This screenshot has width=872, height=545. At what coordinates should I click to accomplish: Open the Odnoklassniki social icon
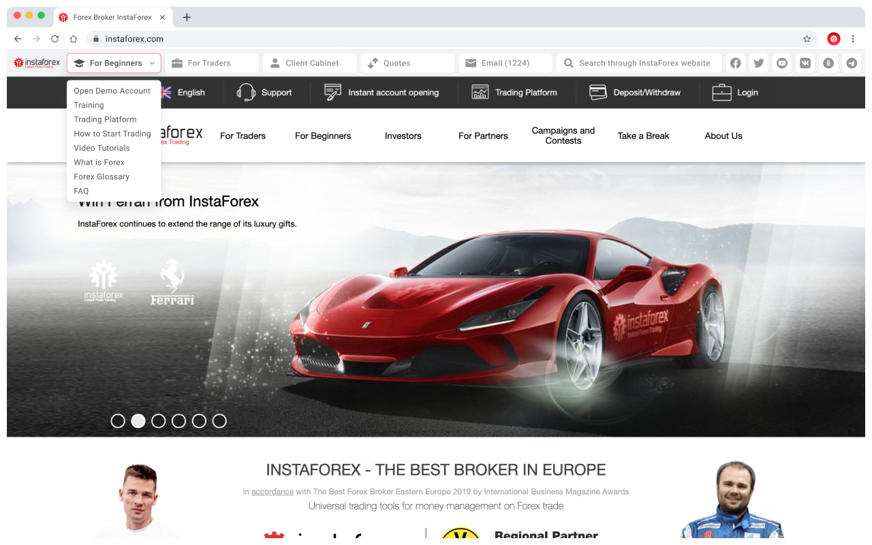coord(828,63)
